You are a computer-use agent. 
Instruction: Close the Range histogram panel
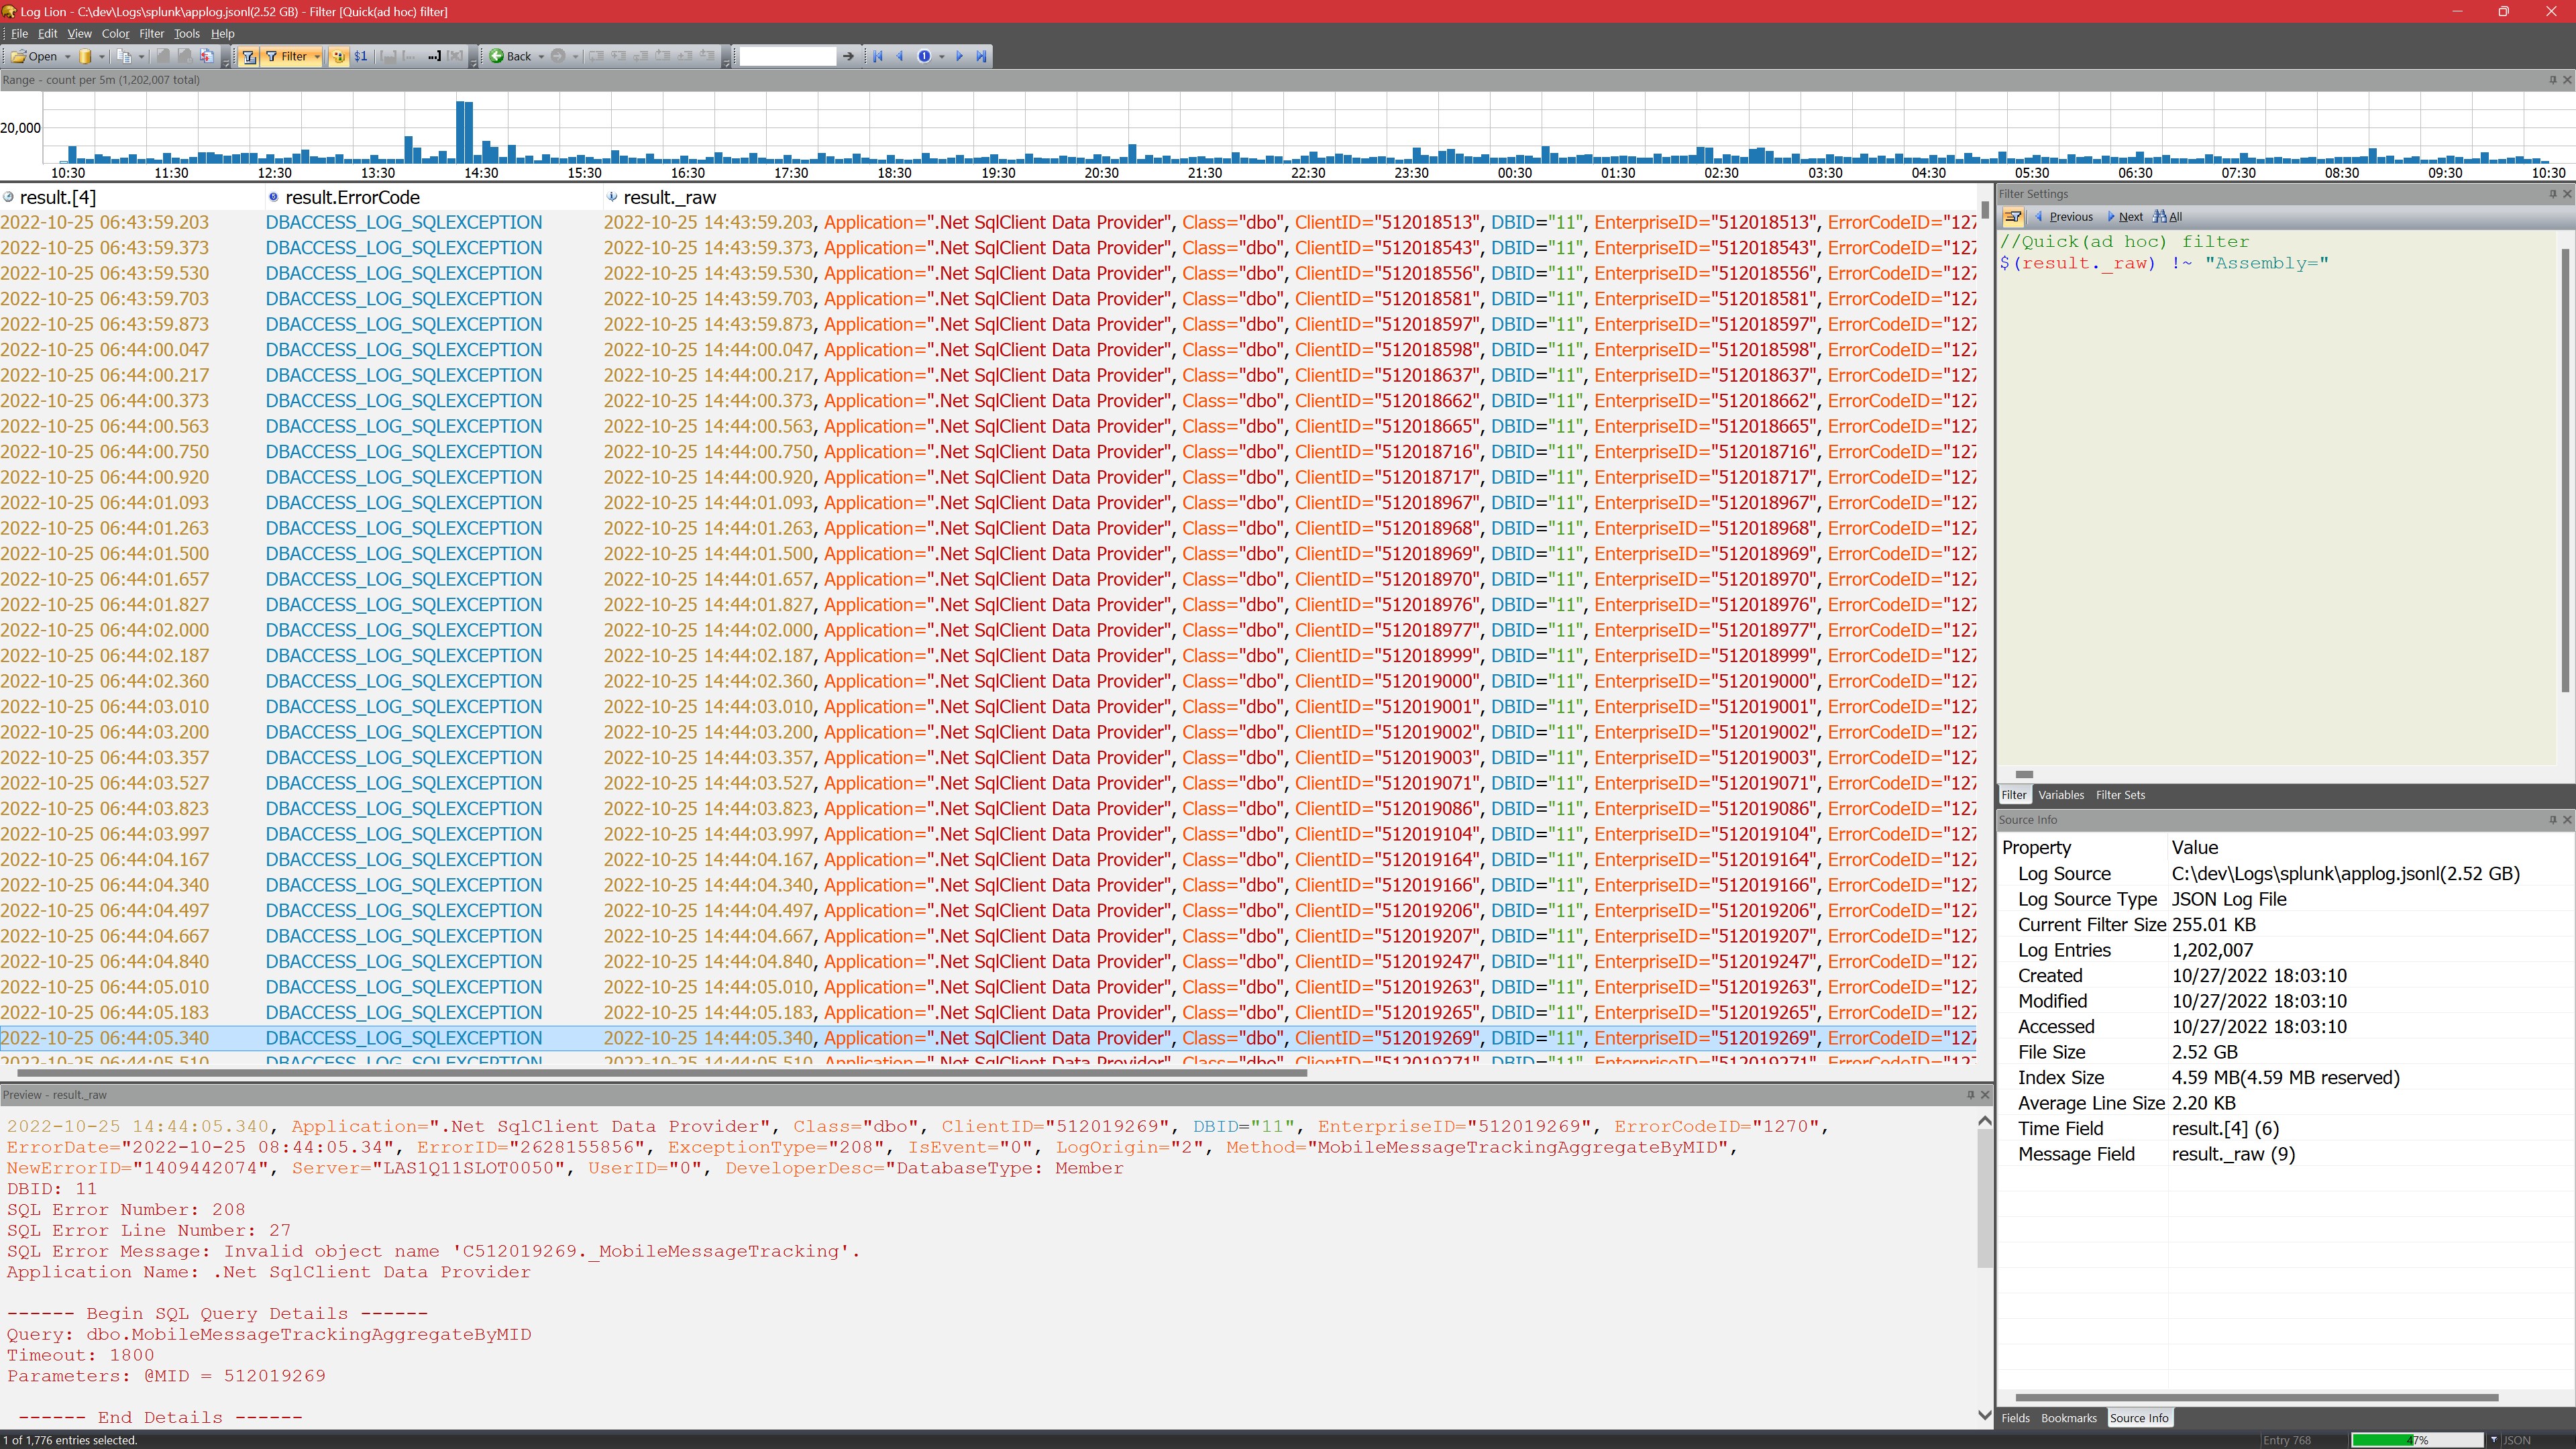coord(2567,80)
